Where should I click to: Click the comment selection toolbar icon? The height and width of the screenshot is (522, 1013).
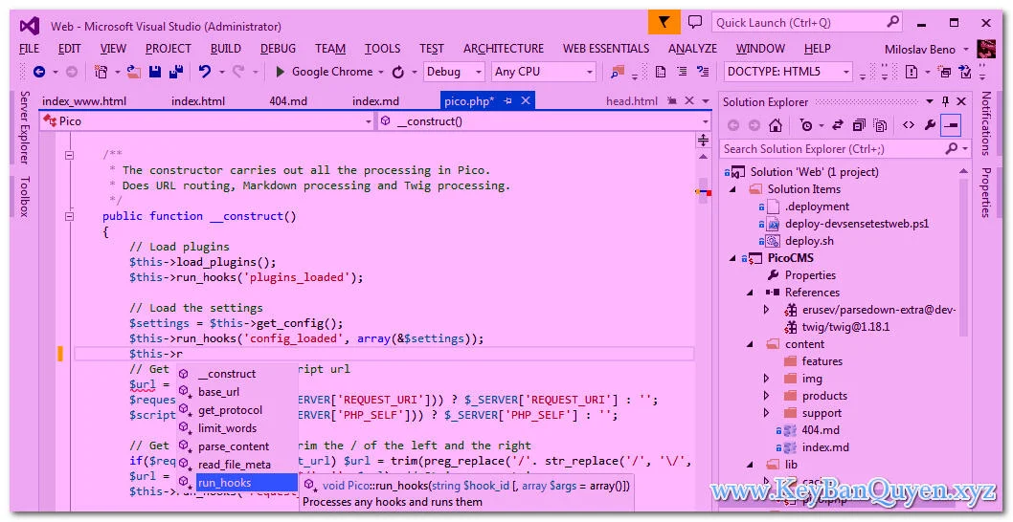tap(681, 72)
